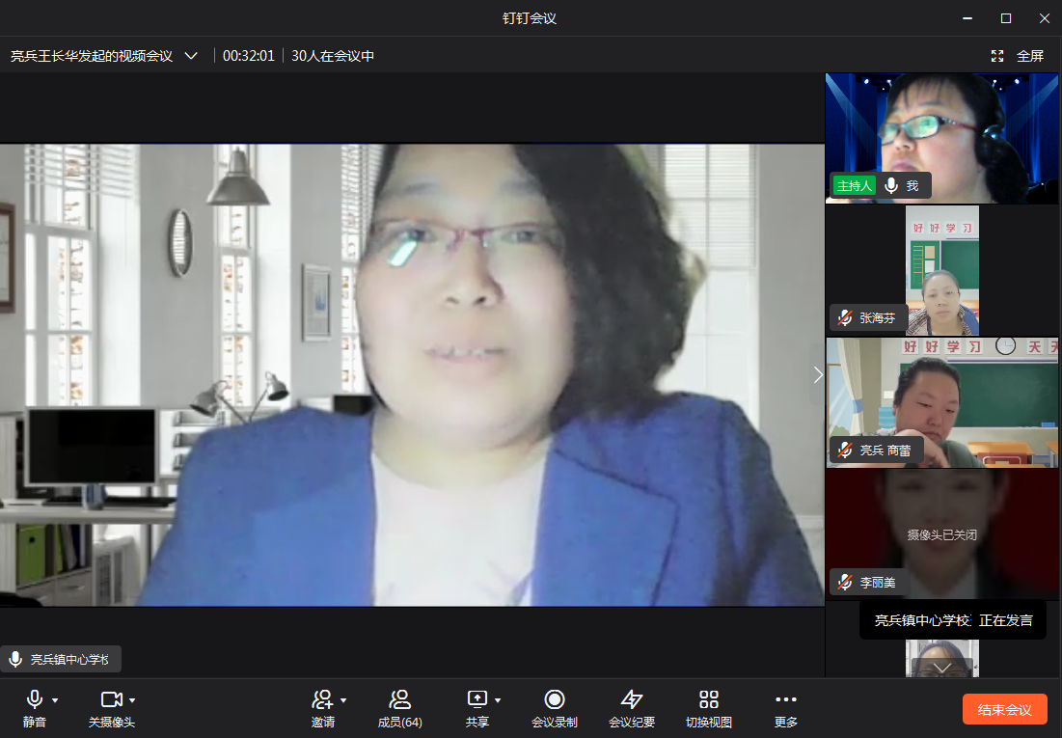Enter fullscreen with 全屏 button

point(1018,56)
